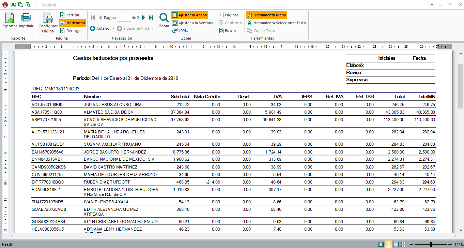
Task: Select Ajustar a la Ventana option
Action: pyautogui.click(x=192, y=23)
